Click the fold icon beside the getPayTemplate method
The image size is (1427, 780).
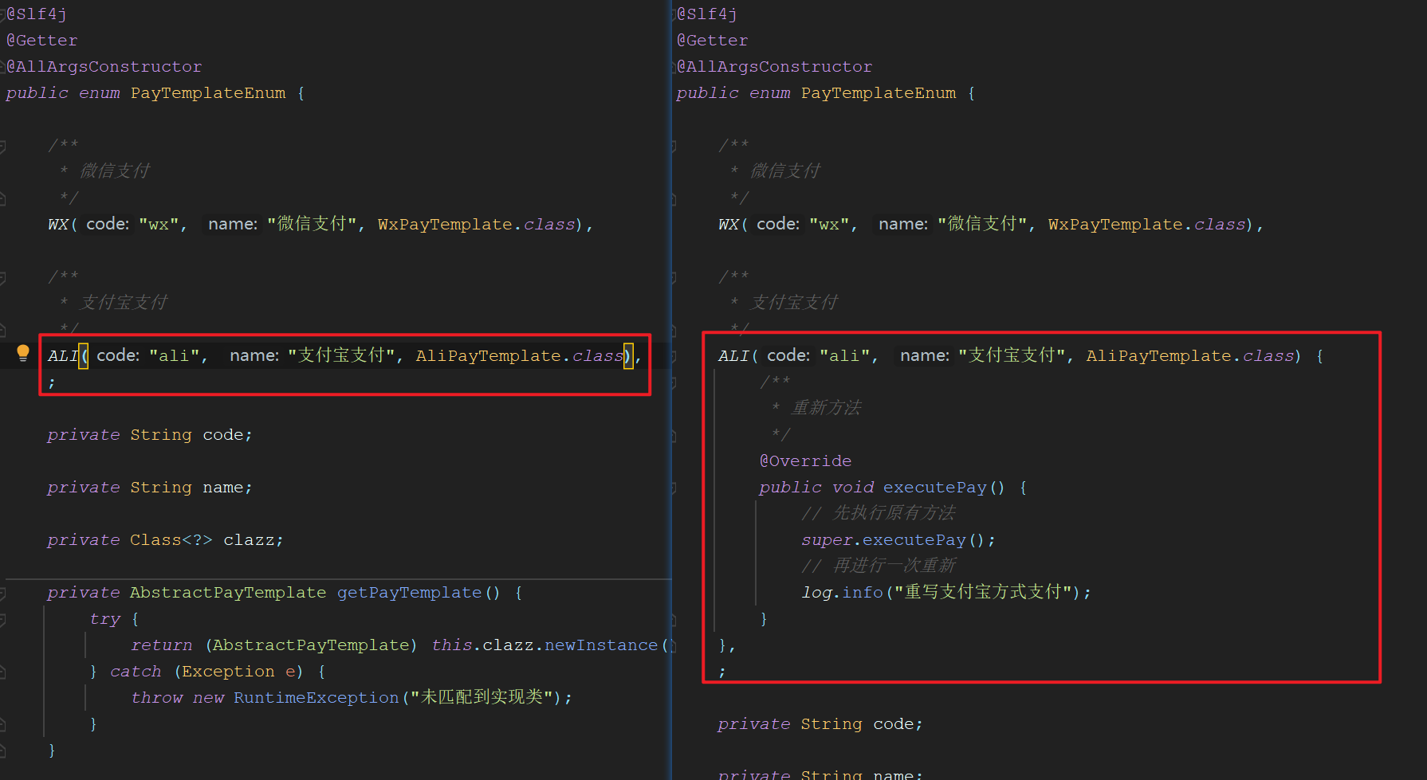(x=5, y=592)
